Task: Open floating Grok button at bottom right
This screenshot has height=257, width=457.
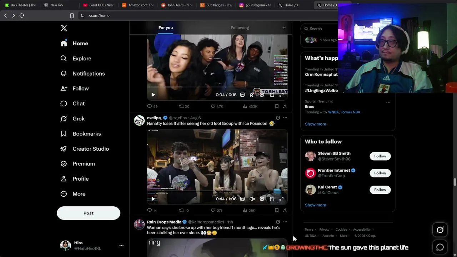Action: pos(440,230)
